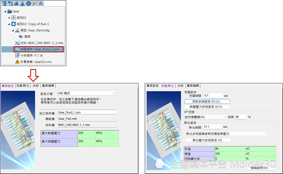Click the 熟化壓力多段設定 (3)... button
The image size is (283, 174).
point(208,140)
